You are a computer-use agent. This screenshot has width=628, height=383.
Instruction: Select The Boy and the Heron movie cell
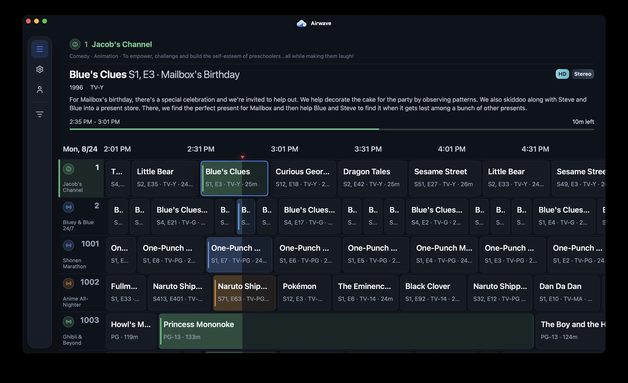click(570, 331)
